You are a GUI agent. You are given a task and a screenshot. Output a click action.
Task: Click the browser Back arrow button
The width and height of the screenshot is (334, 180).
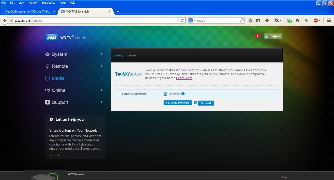coord(4,20)
